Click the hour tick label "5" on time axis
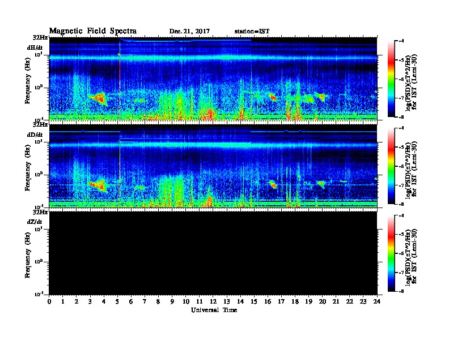 pos(117,302)
